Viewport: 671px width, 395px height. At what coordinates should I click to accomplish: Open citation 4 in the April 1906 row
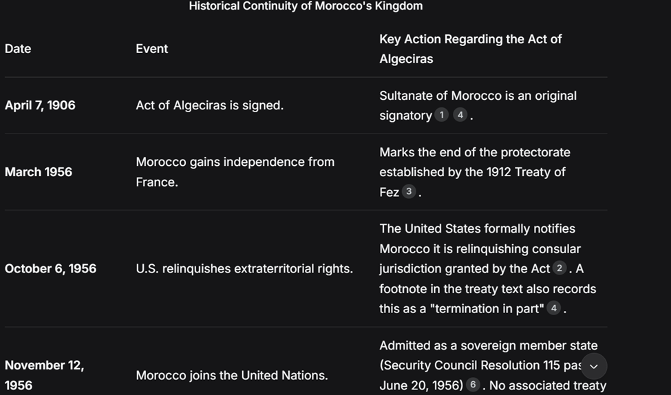click(x=460, y=115)
